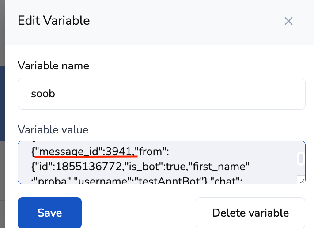Click the Variable value scrollbar thumb
The height and width of the screenshot is (228, 314).
pos(300,159)
